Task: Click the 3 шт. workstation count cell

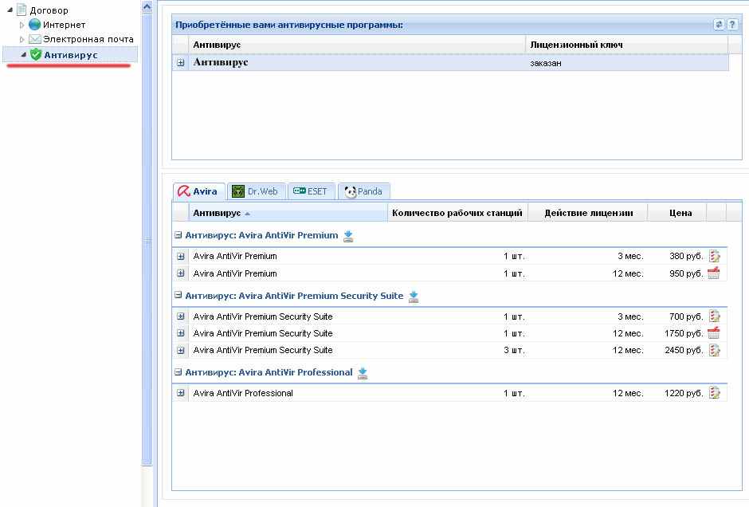Action: 514,350
